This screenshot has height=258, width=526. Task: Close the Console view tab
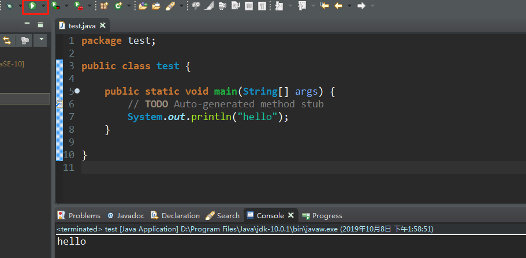click(x=291, y=215)
